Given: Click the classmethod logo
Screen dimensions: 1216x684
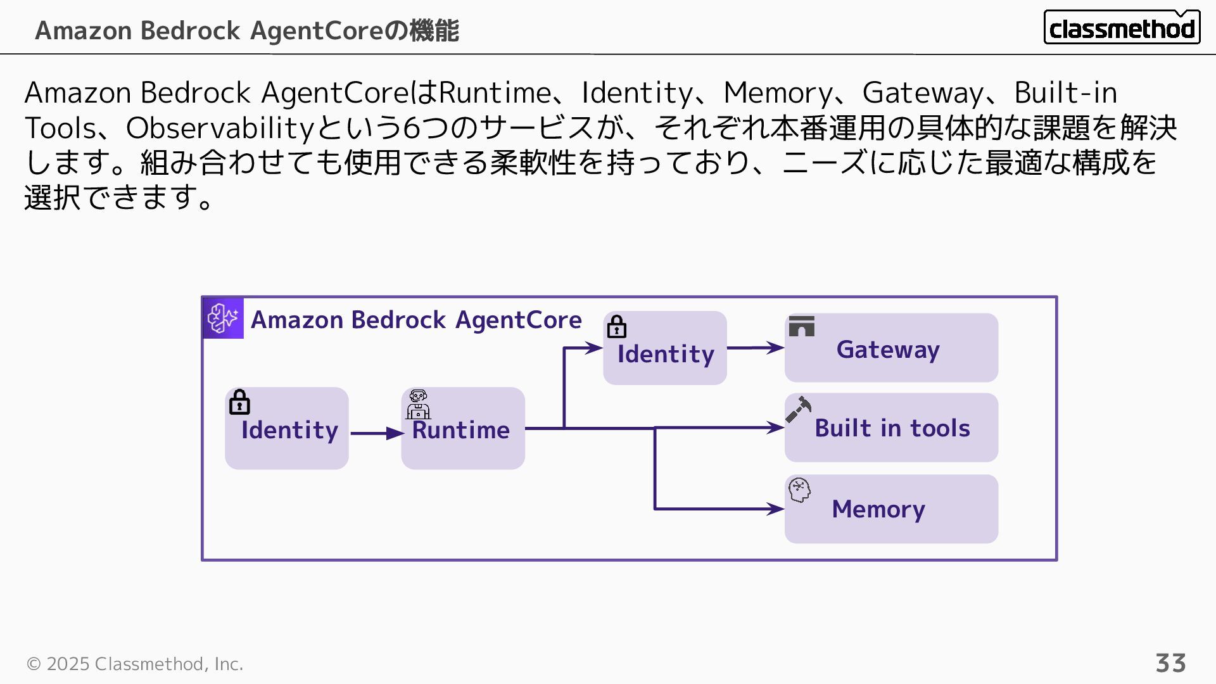Looking at the screenshot, I should tap(1122, 28).
